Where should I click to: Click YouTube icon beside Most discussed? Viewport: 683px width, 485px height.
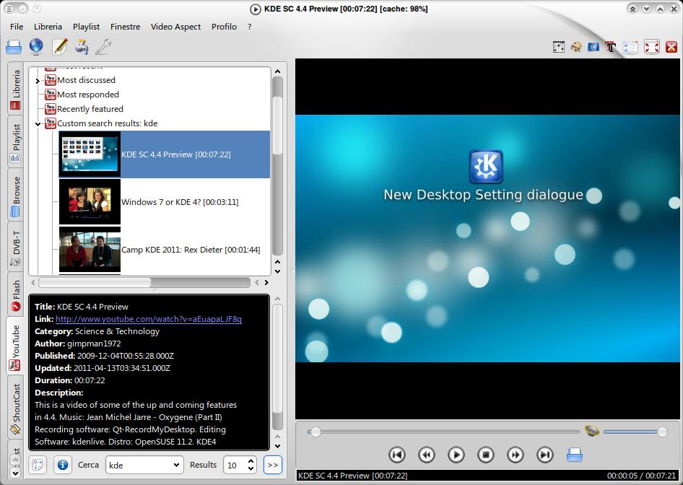[51, 79]
